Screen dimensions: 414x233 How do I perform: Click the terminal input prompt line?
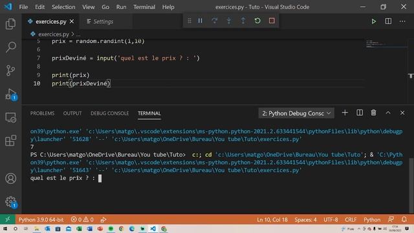(66, 178)
